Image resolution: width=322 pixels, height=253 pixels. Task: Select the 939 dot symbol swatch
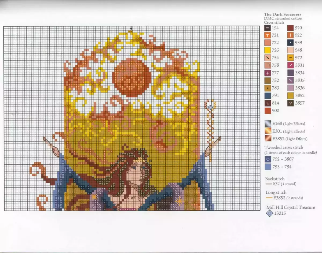click(x=291, y=42)
